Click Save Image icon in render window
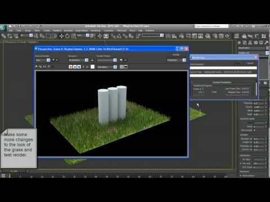The width and height of the screenshot is (270, 202). point(37,67)
